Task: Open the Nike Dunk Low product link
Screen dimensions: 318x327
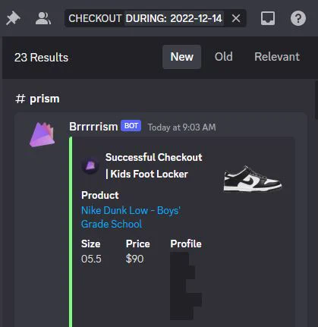Action: tap(131, 217)
